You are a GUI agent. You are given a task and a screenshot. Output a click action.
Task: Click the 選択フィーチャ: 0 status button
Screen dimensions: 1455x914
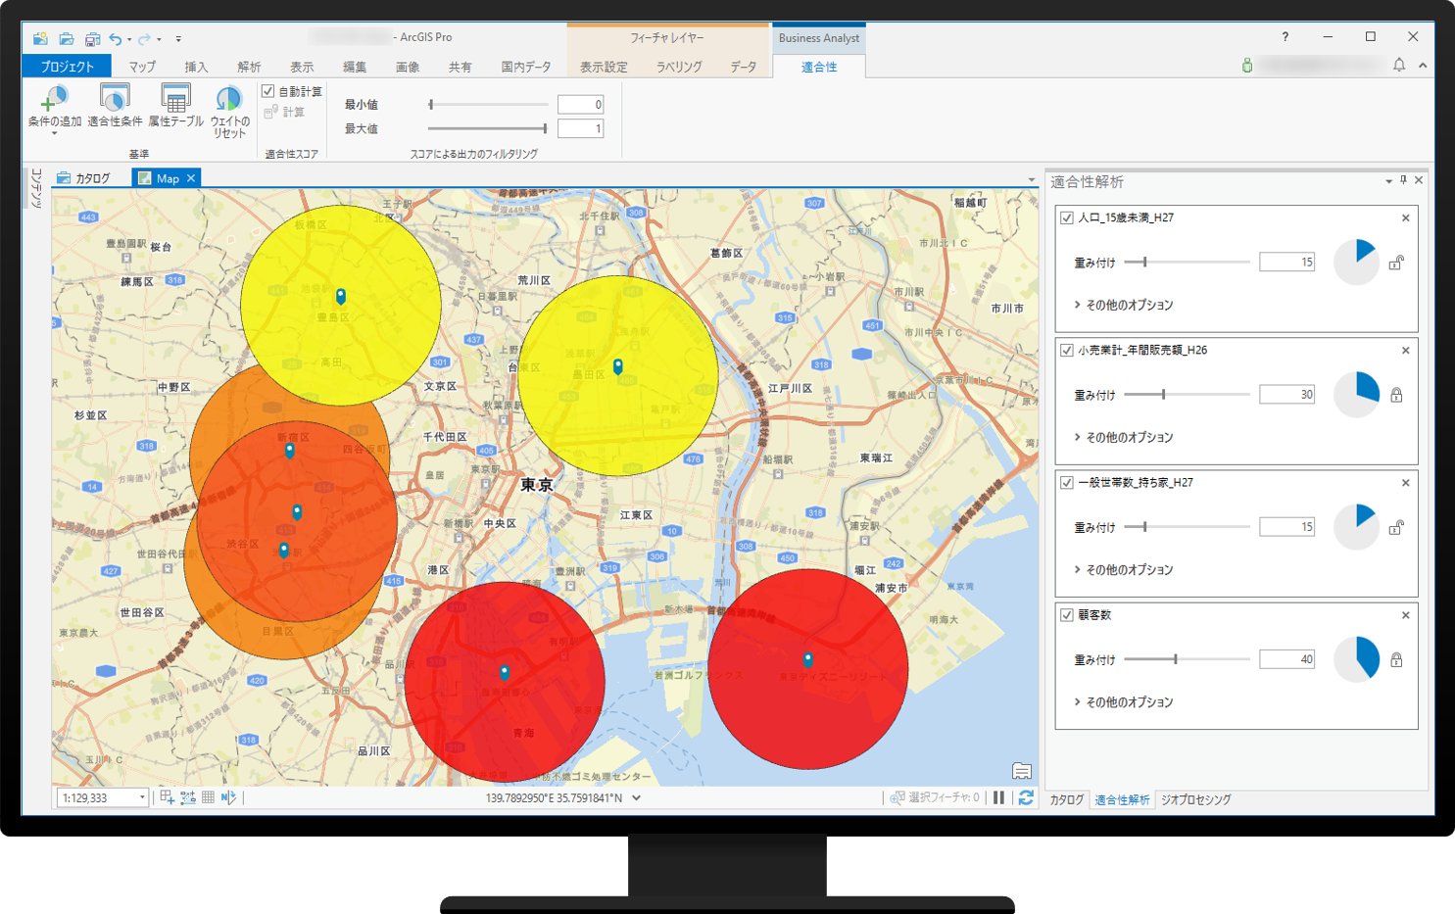(x=935, y=797)
